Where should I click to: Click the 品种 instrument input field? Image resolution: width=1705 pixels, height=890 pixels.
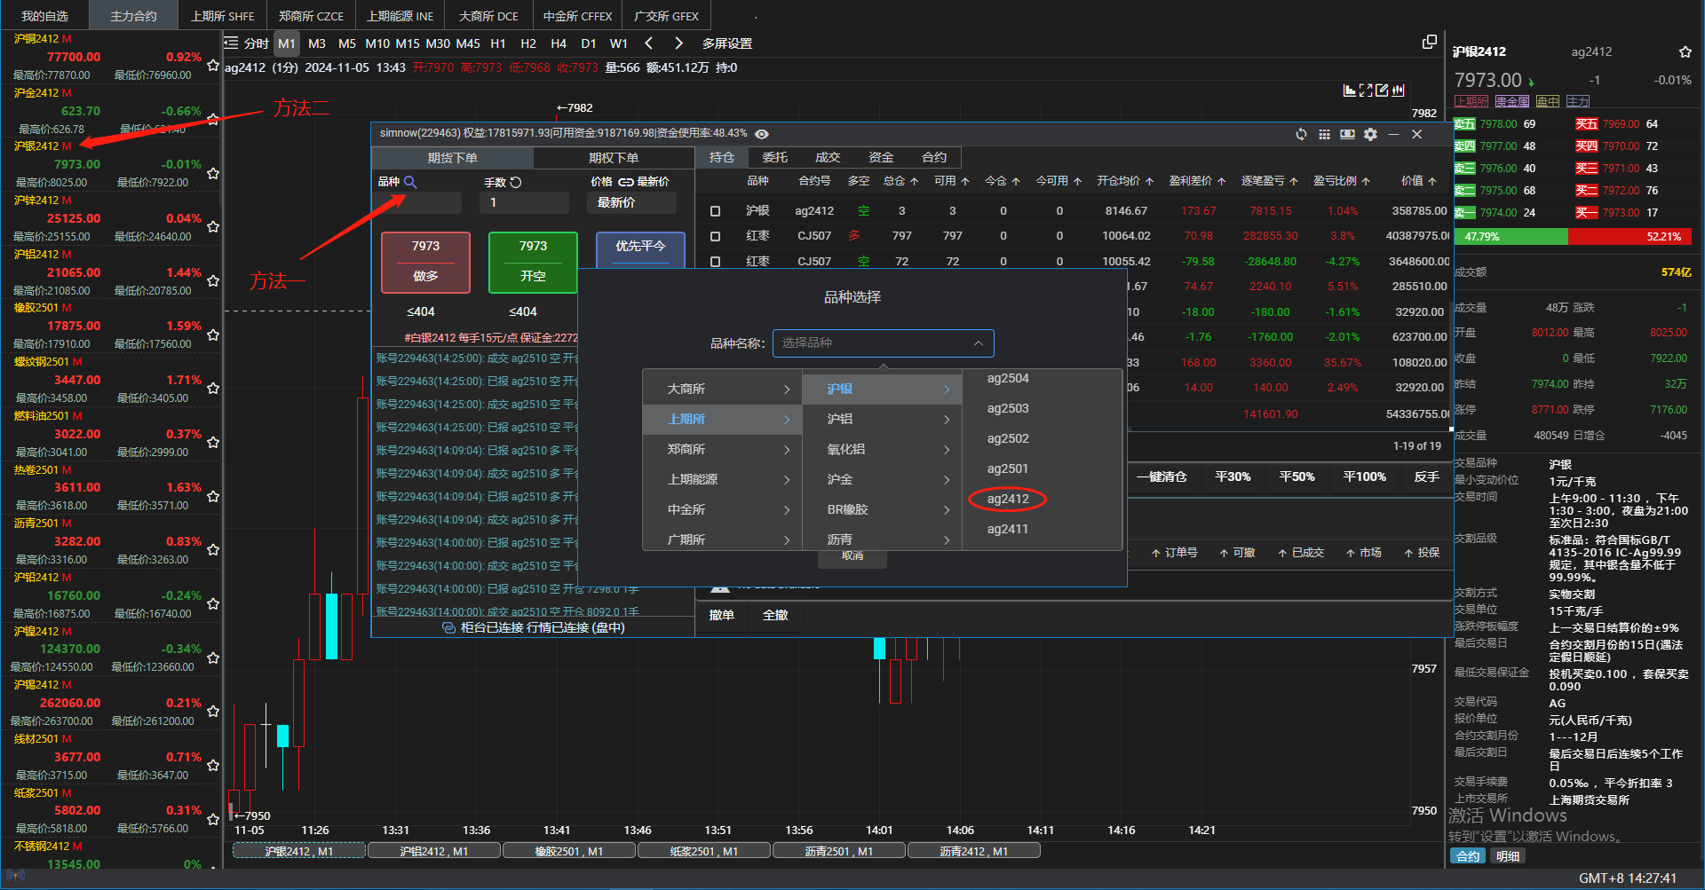[x=417, y=202]
